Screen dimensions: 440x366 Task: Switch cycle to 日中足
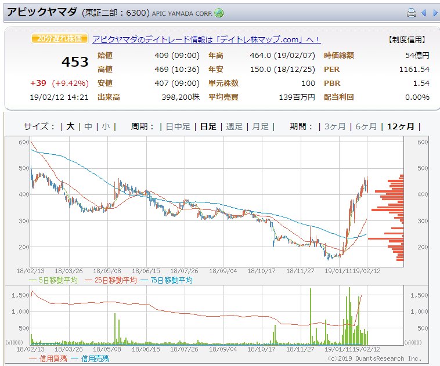[178, 126]
